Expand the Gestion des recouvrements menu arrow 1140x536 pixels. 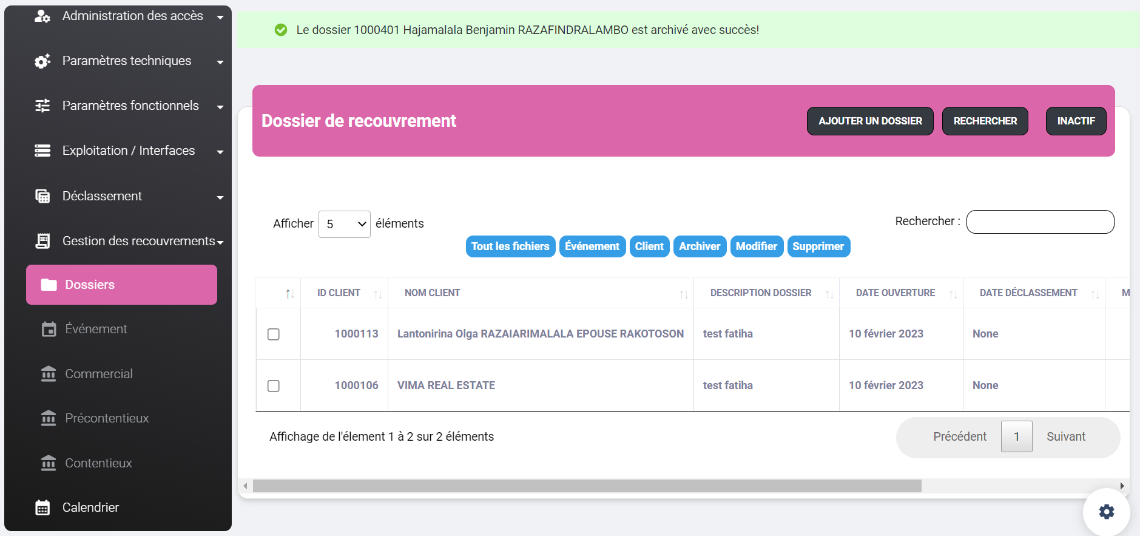tap(220, 242)
